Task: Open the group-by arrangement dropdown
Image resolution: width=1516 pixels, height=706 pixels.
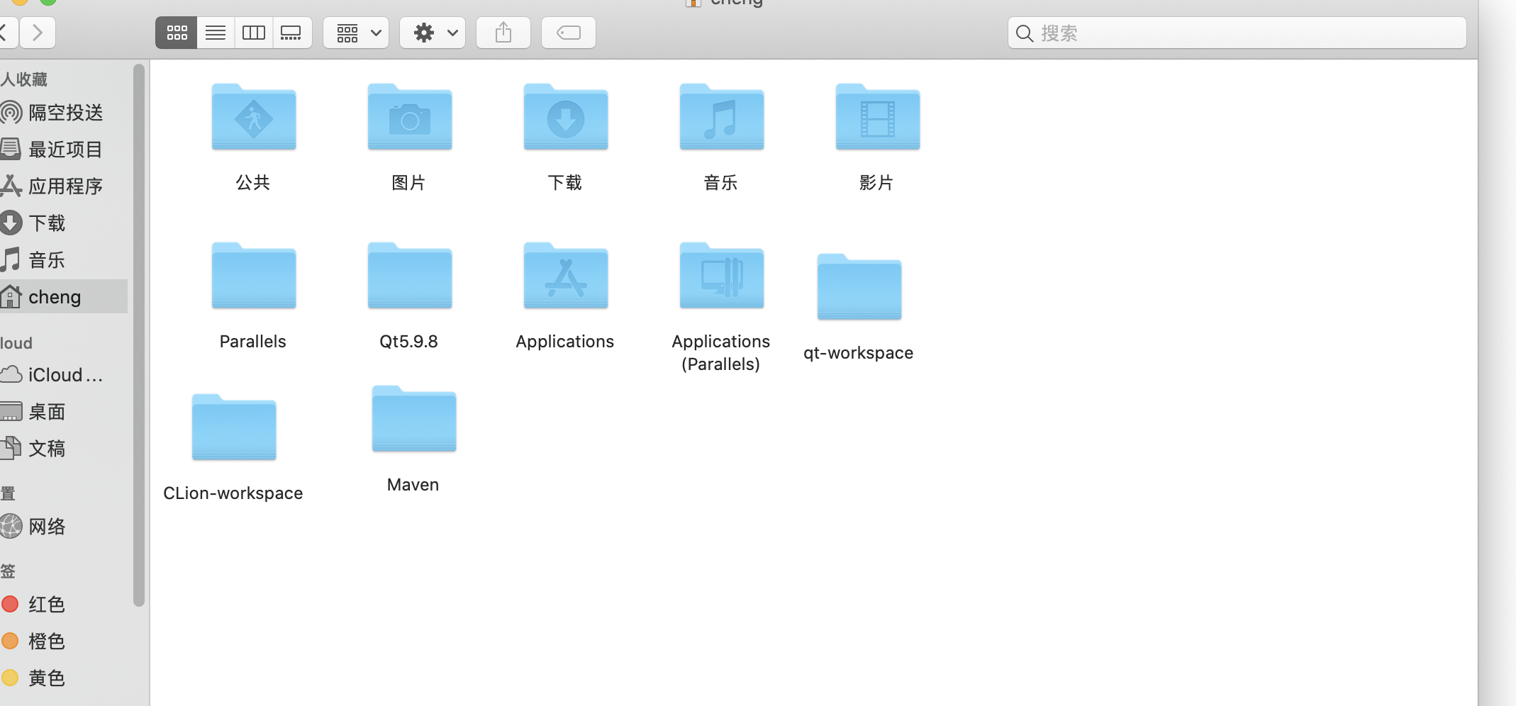Action: (356, 33)
